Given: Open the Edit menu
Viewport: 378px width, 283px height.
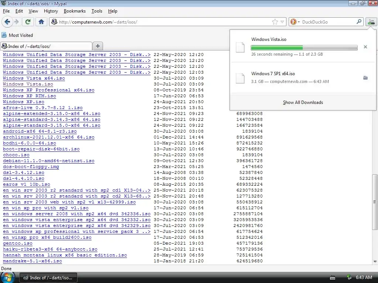Looking at the screenshot, I should [19, 11].
